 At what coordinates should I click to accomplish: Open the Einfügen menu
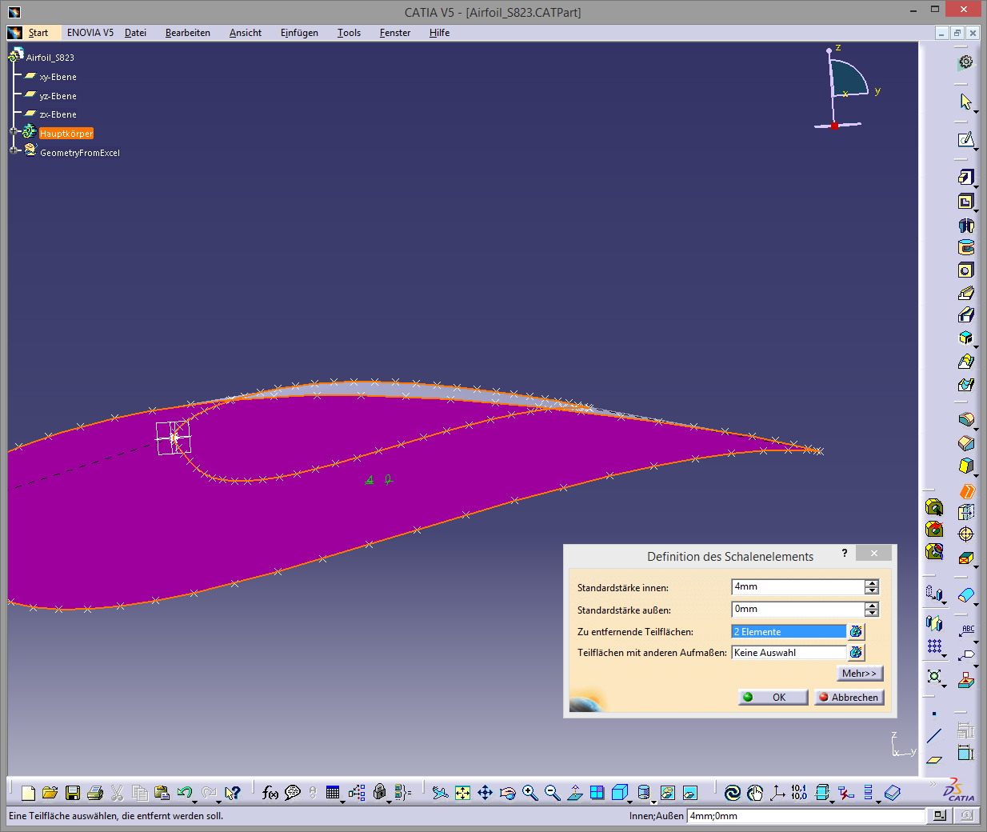click(299, 33)
